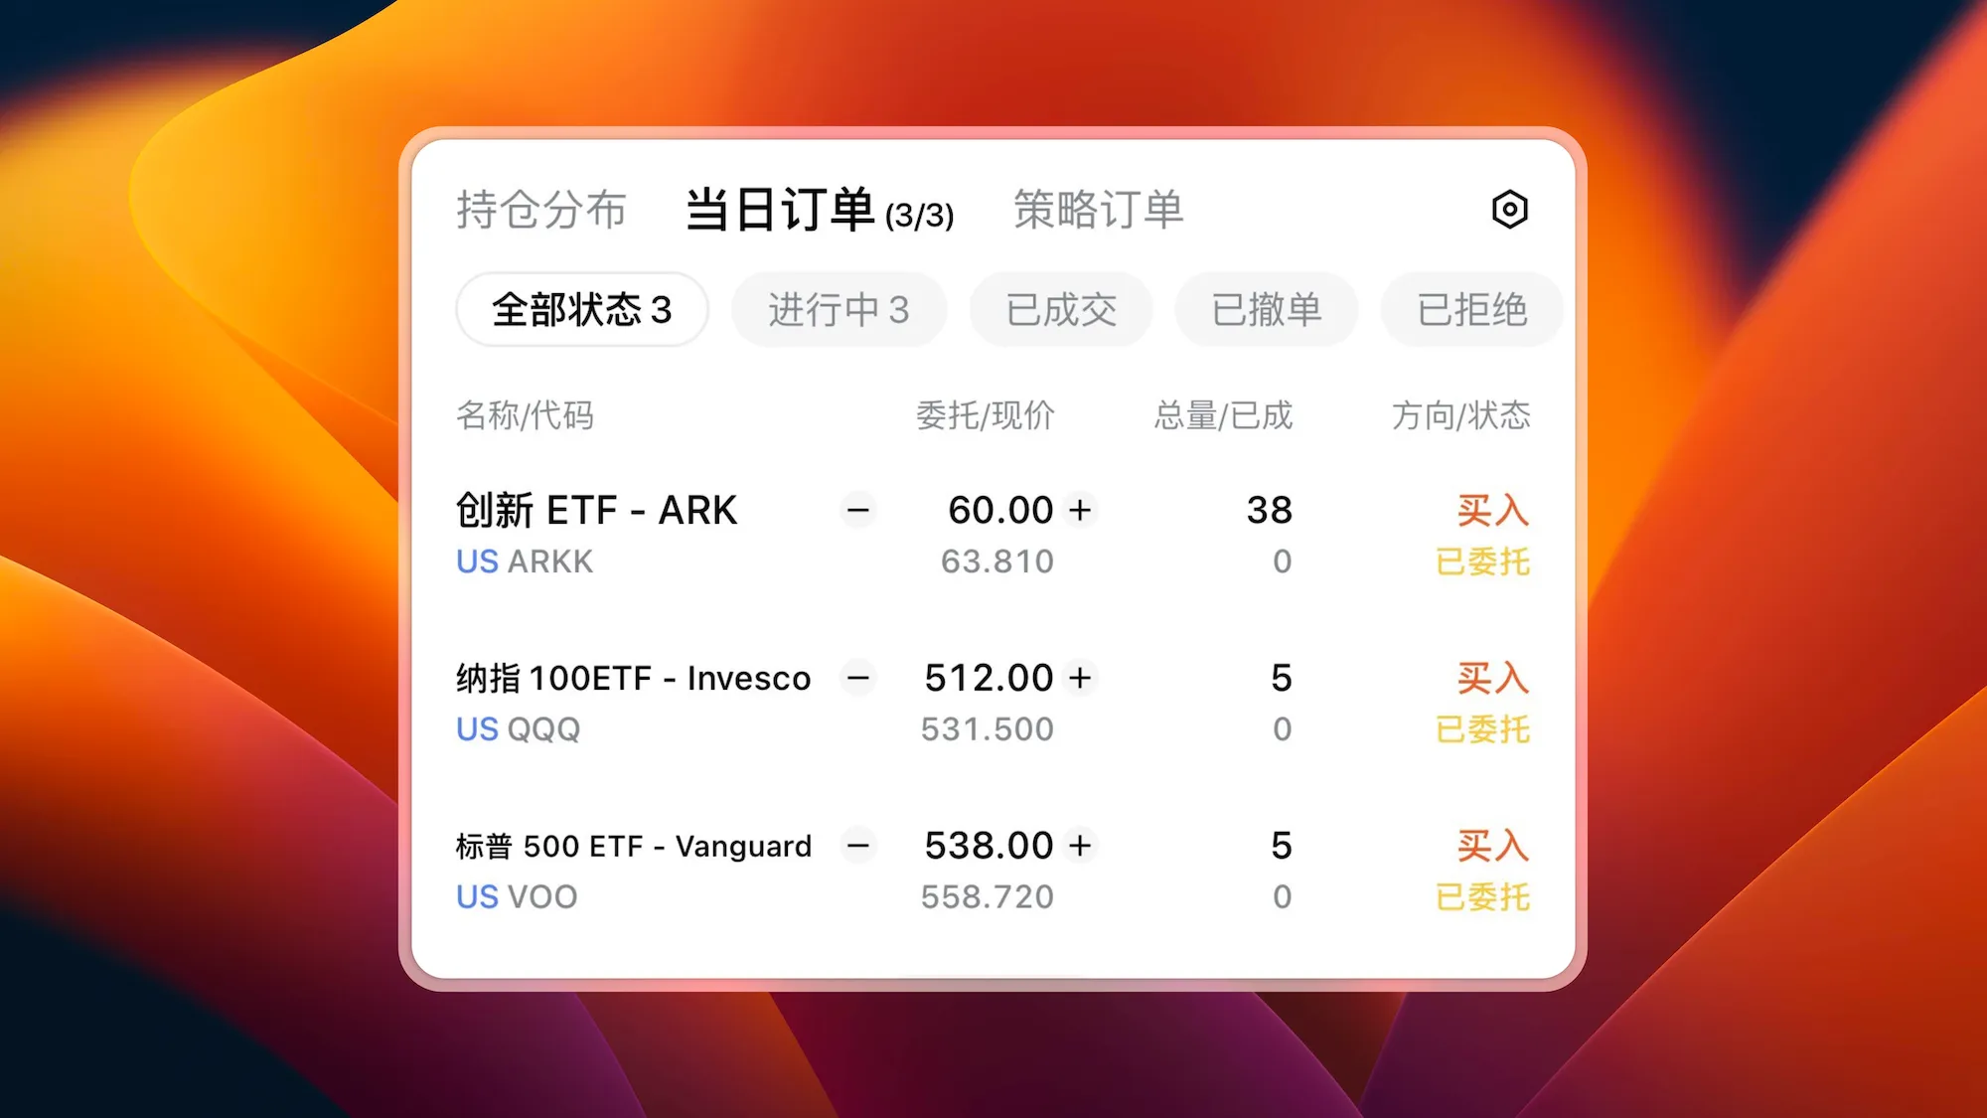
Task: Increase QQQ order price with plus
Action: 1080,678
